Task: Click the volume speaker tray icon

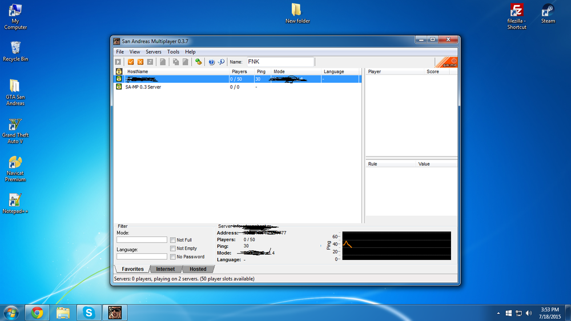Action: [529, 313]
